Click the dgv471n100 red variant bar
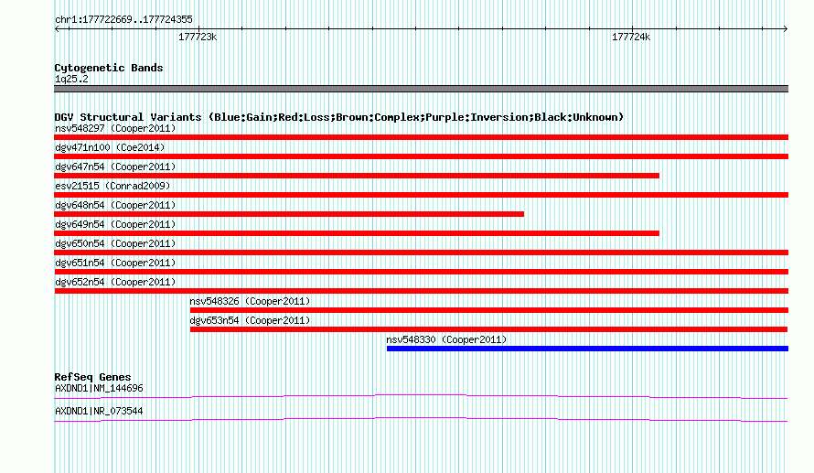Image resolution: width=814 pixels, height=473 pixels. point(421,156)
